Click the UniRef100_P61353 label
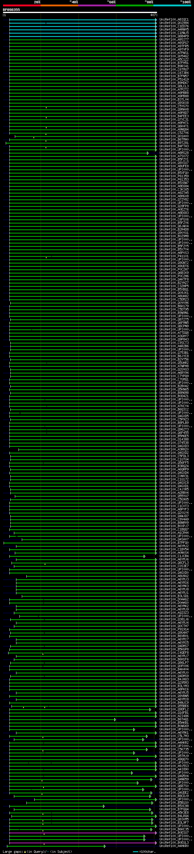This screenshot has width=194, height=854. (x=174, y=179)
